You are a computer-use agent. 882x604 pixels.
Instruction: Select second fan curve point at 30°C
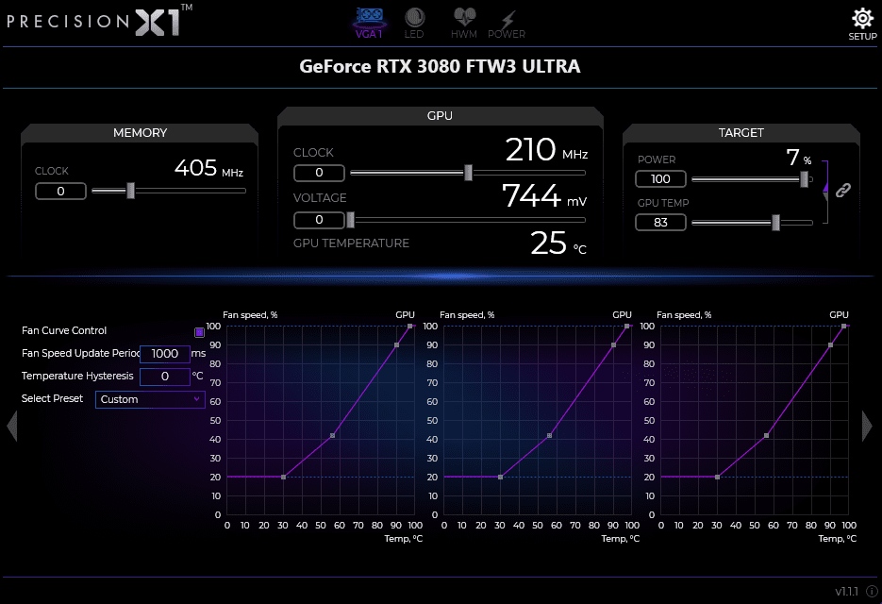coord(501,477)
